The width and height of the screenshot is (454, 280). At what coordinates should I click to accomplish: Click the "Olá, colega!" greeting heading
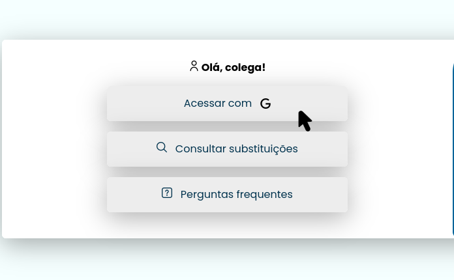(233, 67)
